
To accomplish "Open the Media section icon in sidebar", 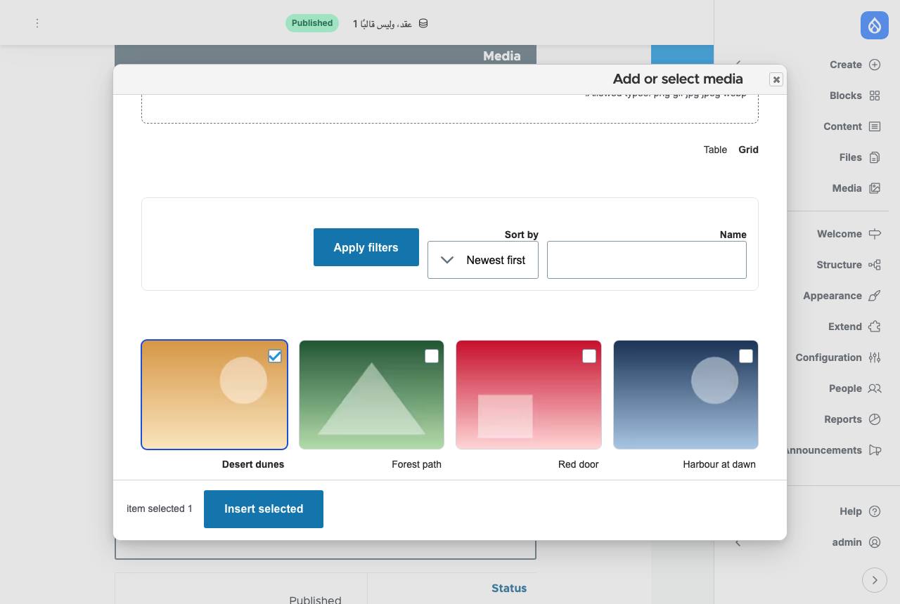I will 875,188.
